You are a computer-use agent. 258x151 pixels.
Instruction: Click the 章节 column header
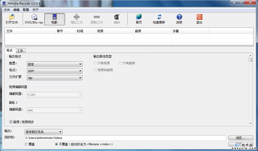point(66,31)
